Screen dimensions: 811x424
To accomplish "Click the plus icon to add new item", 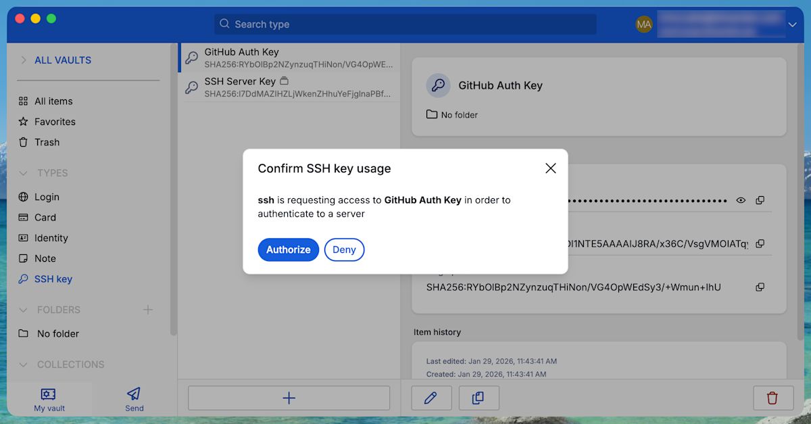I will (x=289, y=398).
